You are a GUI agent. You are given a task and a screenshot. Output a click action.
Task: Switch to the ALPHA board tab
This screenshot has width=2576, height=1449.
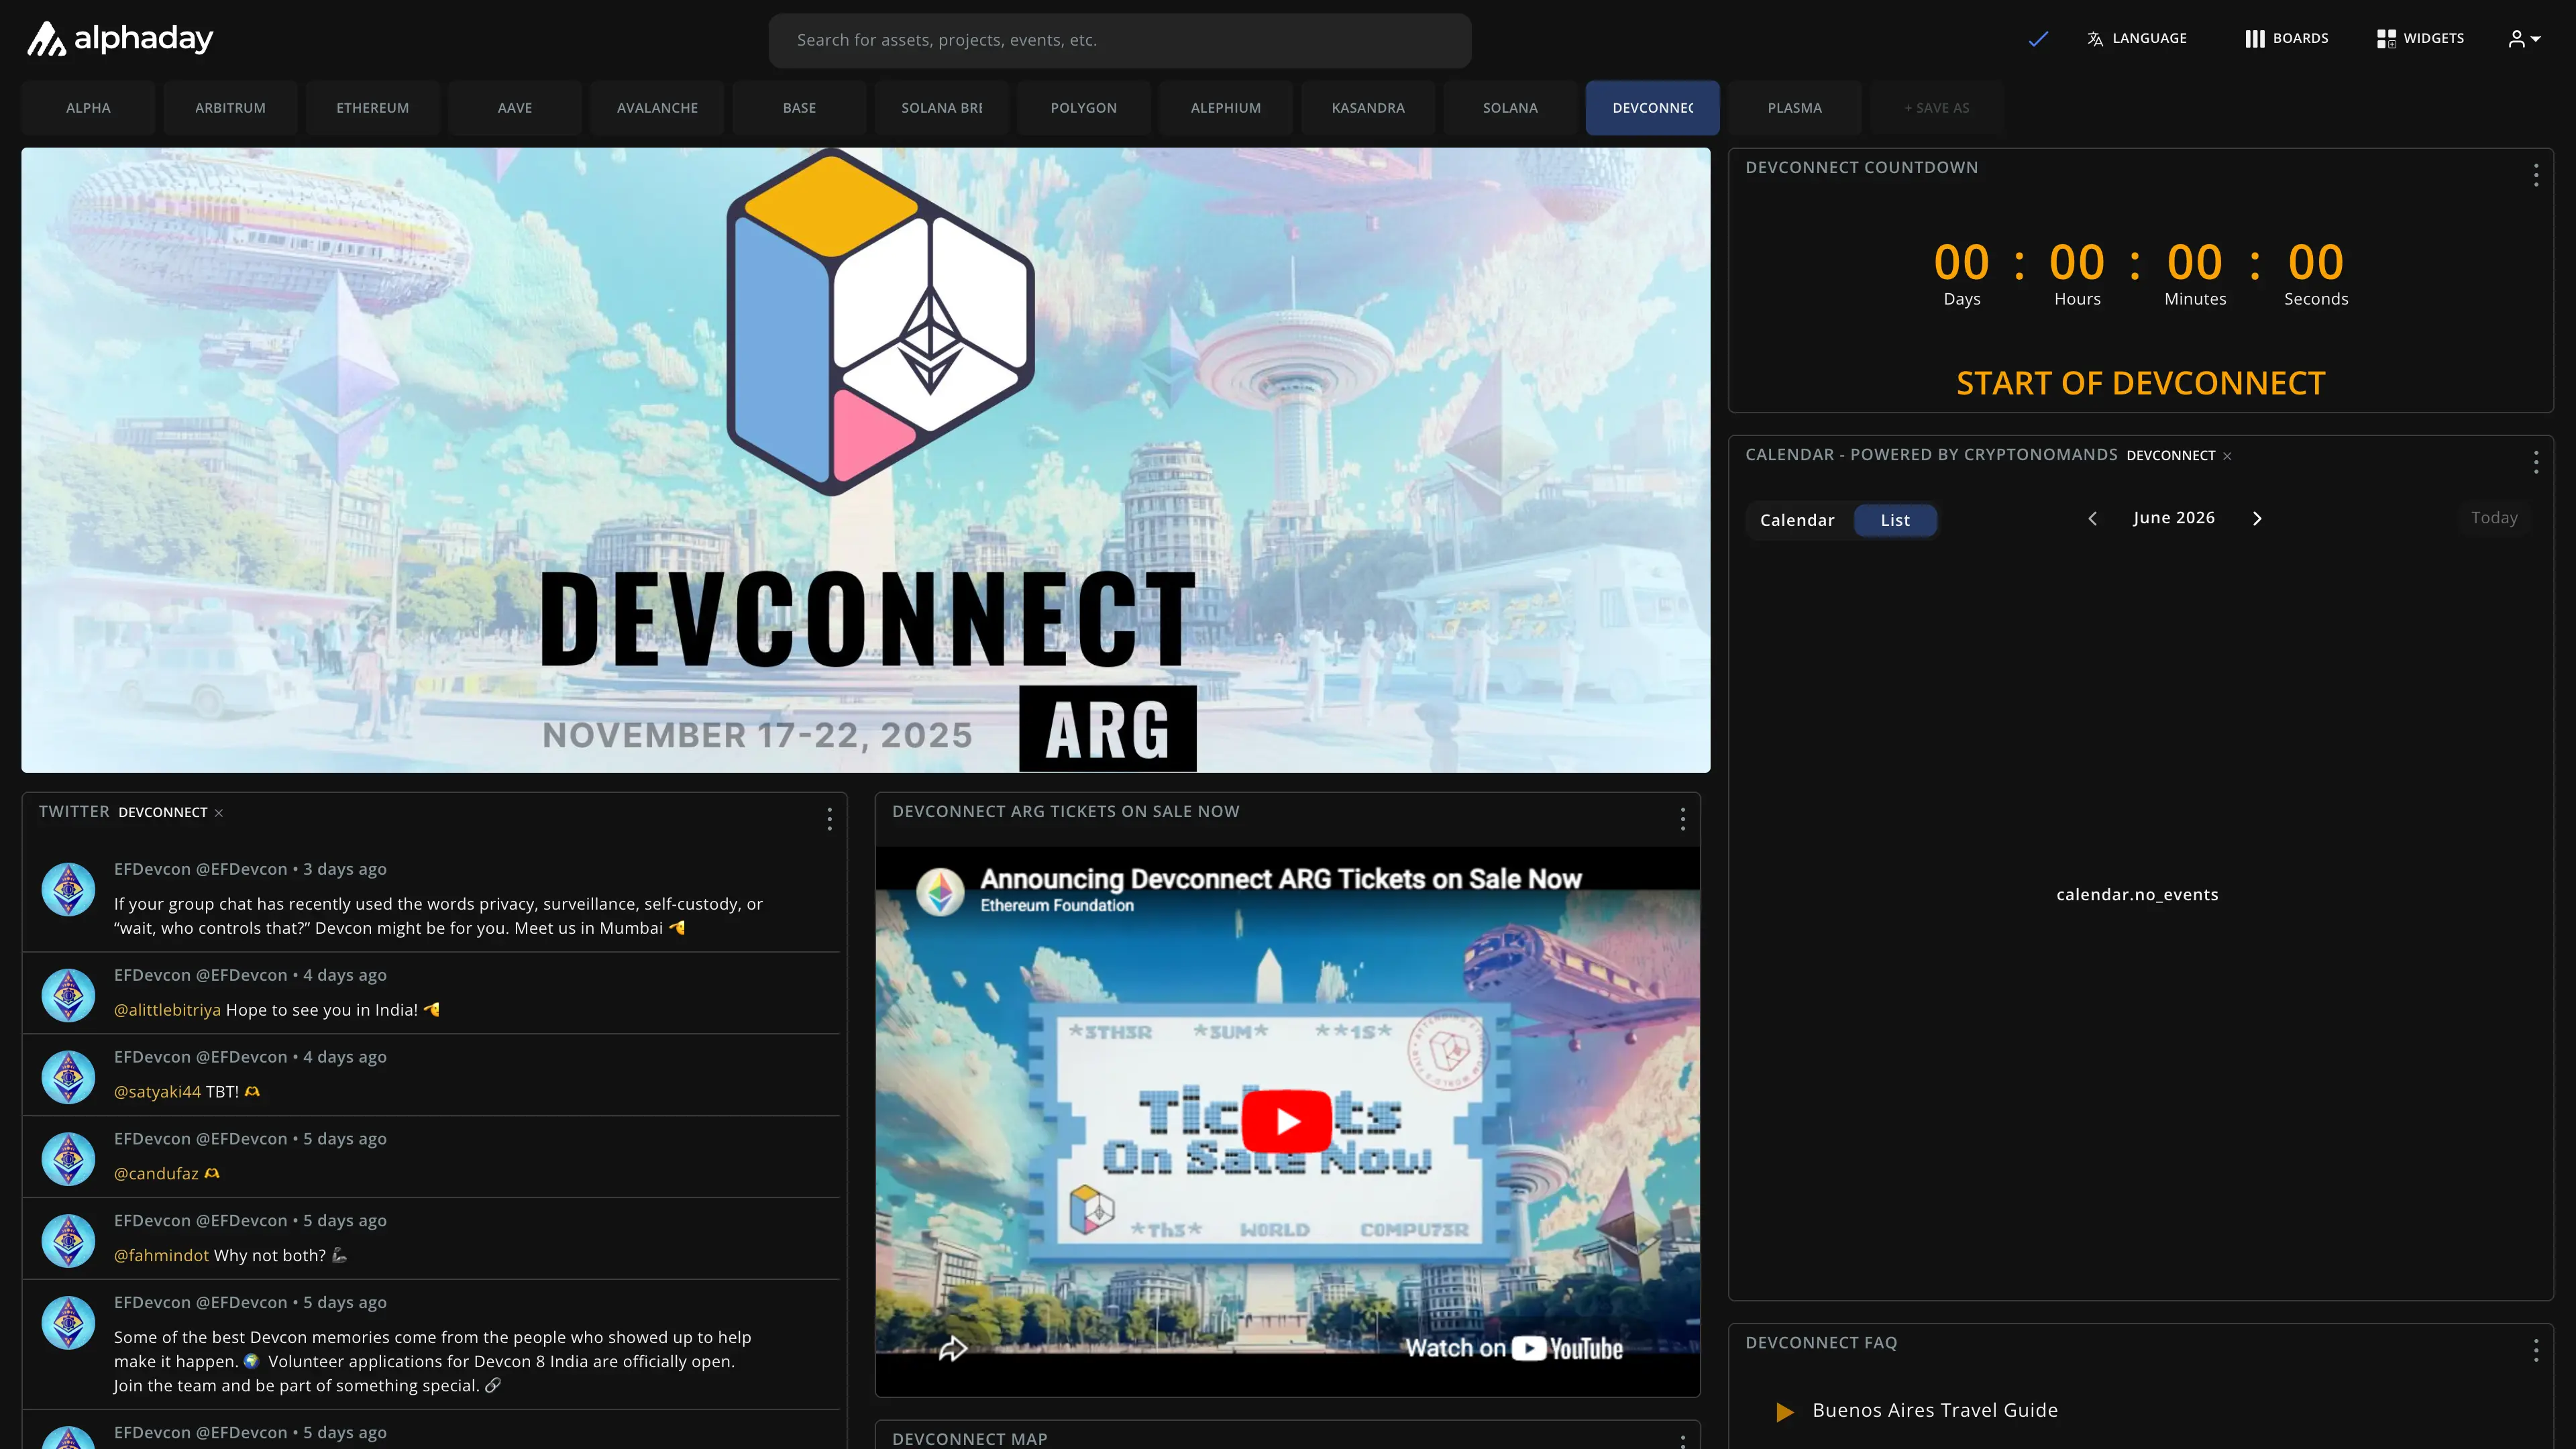pyautogui.click(x=88, y=108)
